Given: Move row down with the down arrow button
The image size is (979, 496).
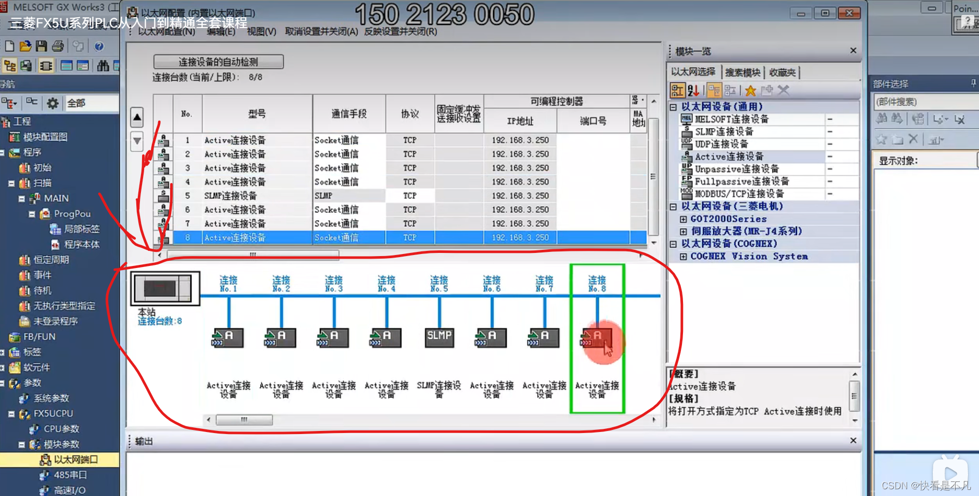Looking at the screenshot, I should (137, 141).
